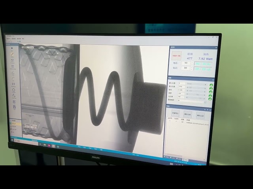Open File Explorer from the taskbar
Viewport: 253px width, 189px height.
pos(45,145)
